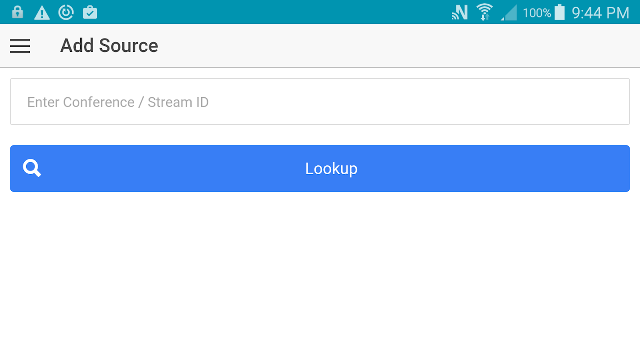Click the "Enter Conference / Stream ID" placeholder
This screenshot has height=360, width=640.
[x=118, y=102]
